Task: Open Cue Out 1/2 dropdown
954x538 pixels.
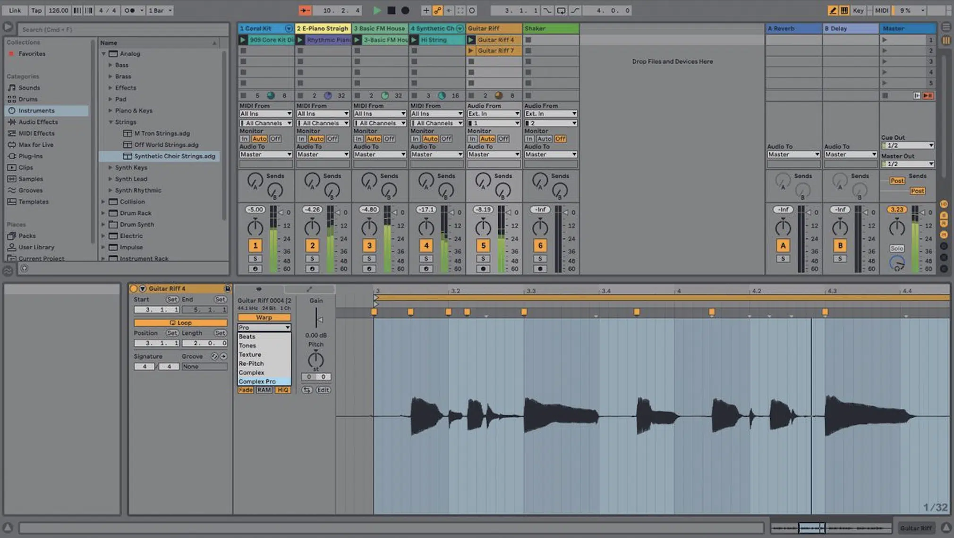Action: point(908,146)
